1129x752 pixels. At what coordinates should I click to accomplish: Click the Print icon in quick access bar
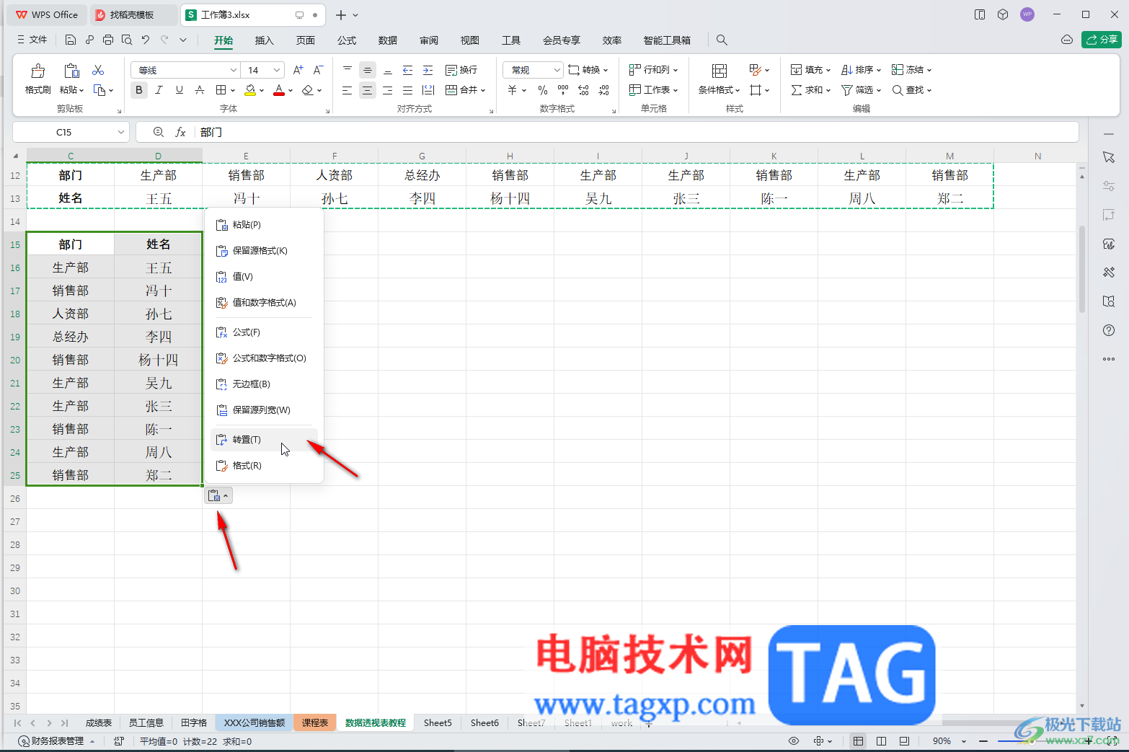108,40
